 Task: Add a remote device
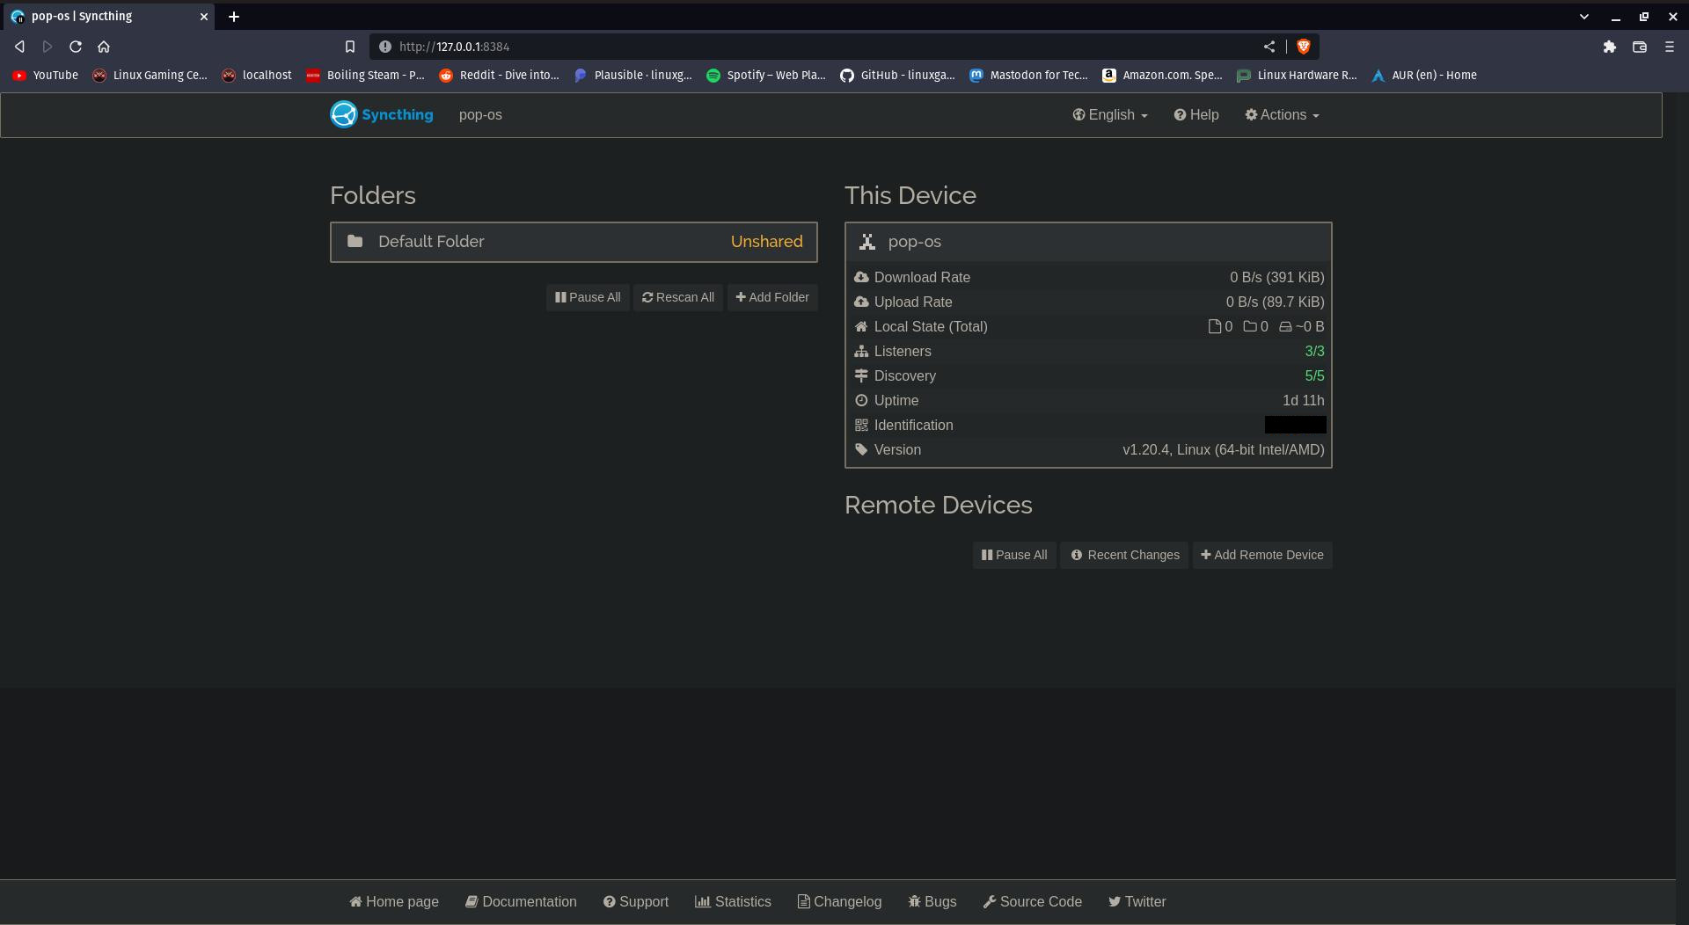pyautogui.click(x=1262, y=555)
